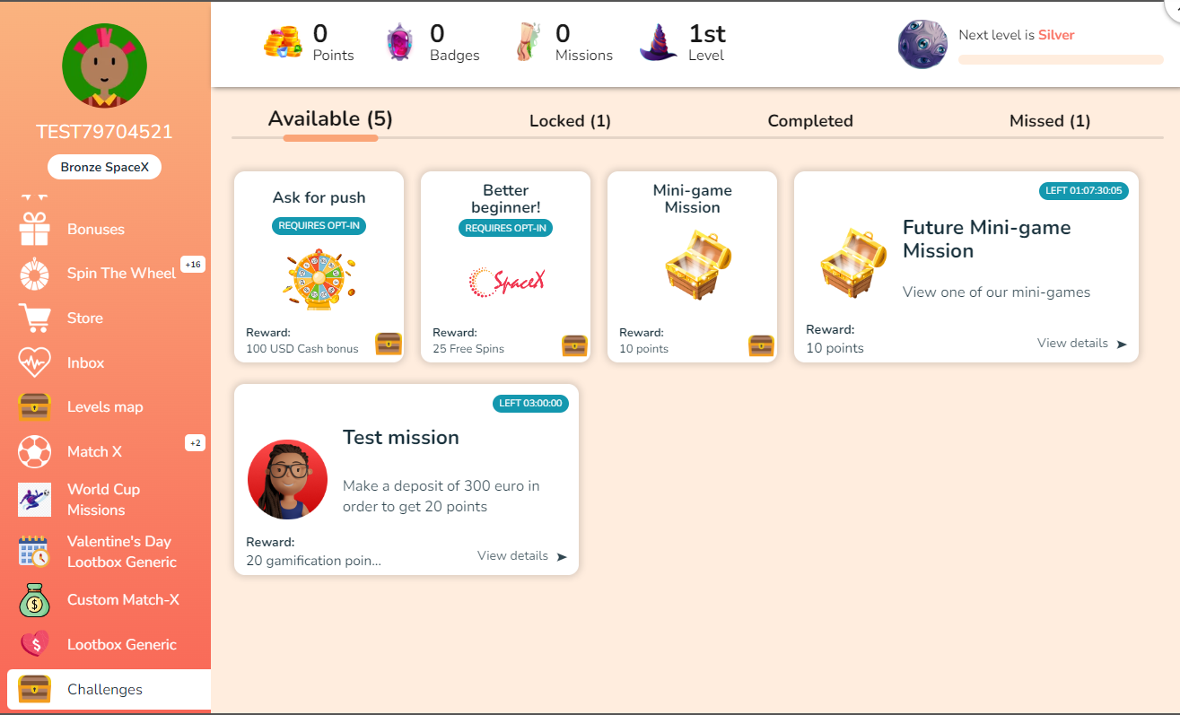Click the Match X soccer ball icon
The image size is (1180, 715).
point(35,451)
